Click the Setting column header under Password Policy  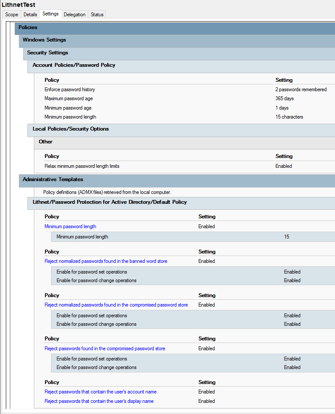[284, 80]
